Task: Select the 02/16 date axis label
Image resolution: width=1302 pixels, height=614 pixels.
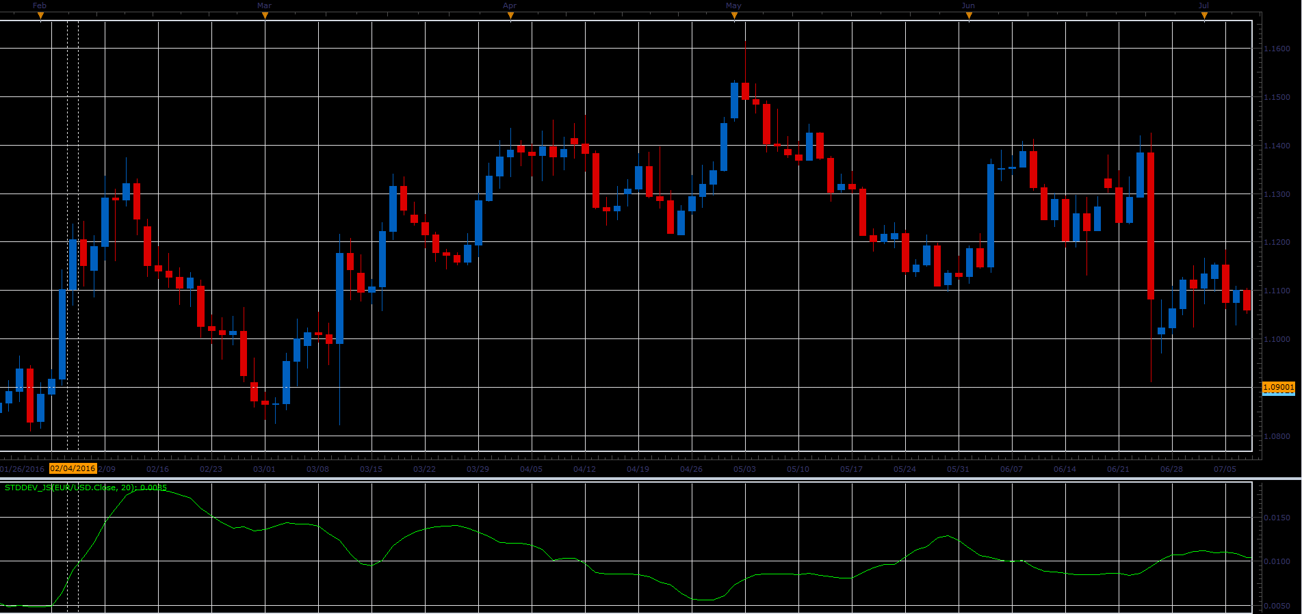Action: 157,469
